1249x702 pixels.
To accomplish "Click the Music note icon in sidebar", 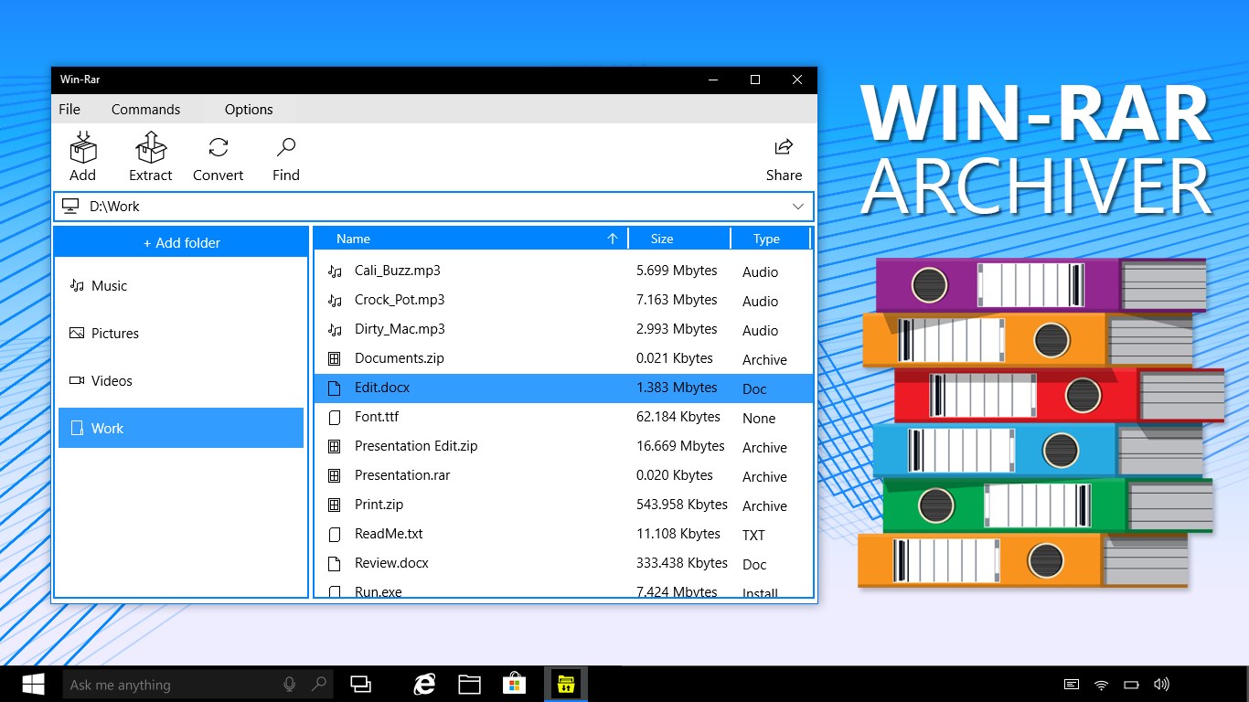I will [77, 286].
